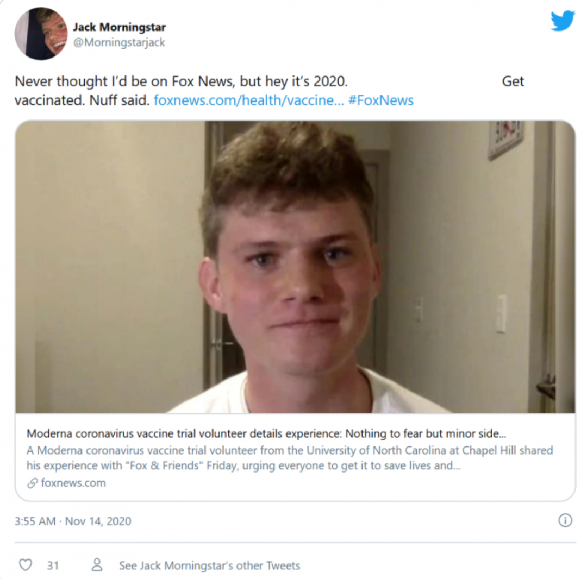This screenshot has height=579, width=587.
Task: Open the tweet info circle icon
Action: pos(565,520)
